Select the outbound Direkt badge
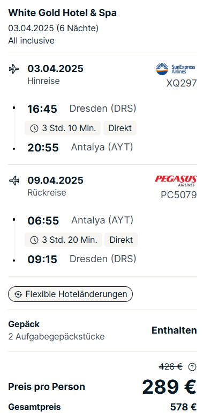Screen dimensions: 203x419 tap(120, 128)
